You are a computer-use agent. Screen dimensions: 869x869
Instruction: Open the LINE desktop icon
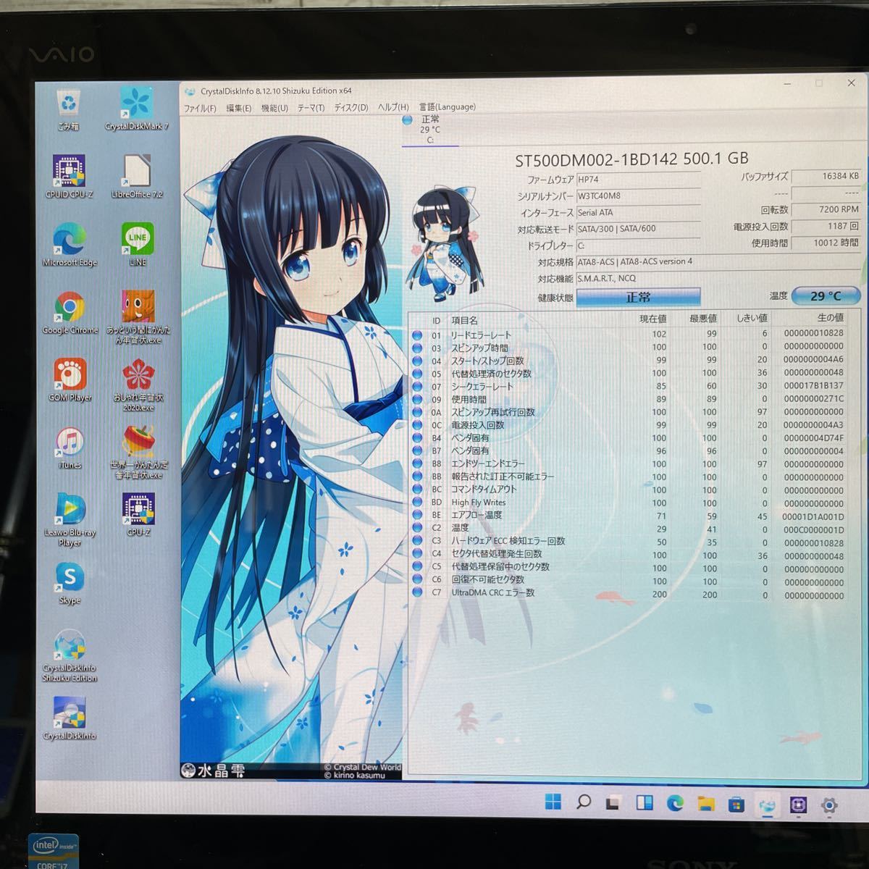point(137,245)
